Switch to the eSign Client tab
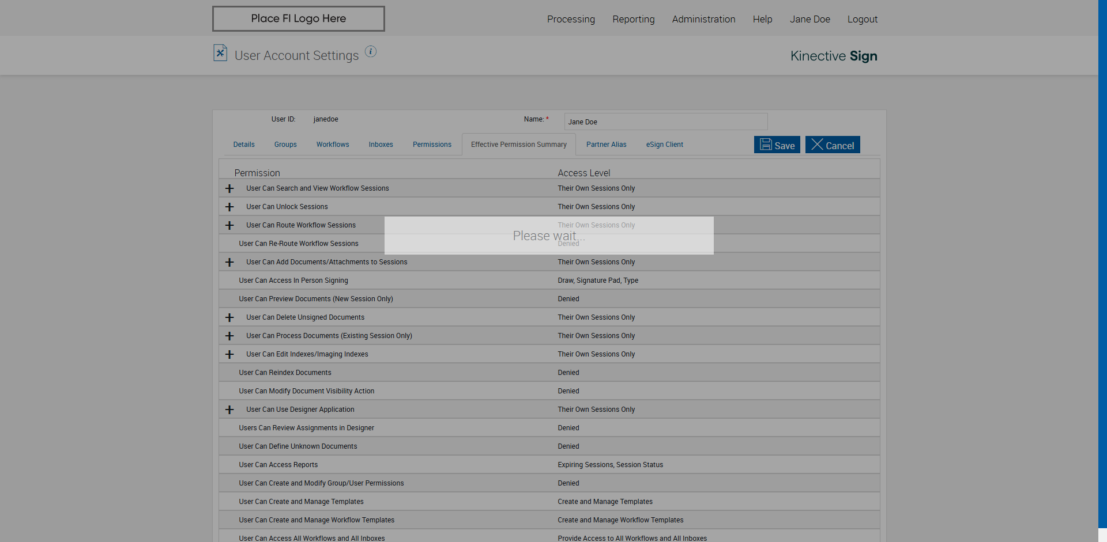 [x=665, y=145]
